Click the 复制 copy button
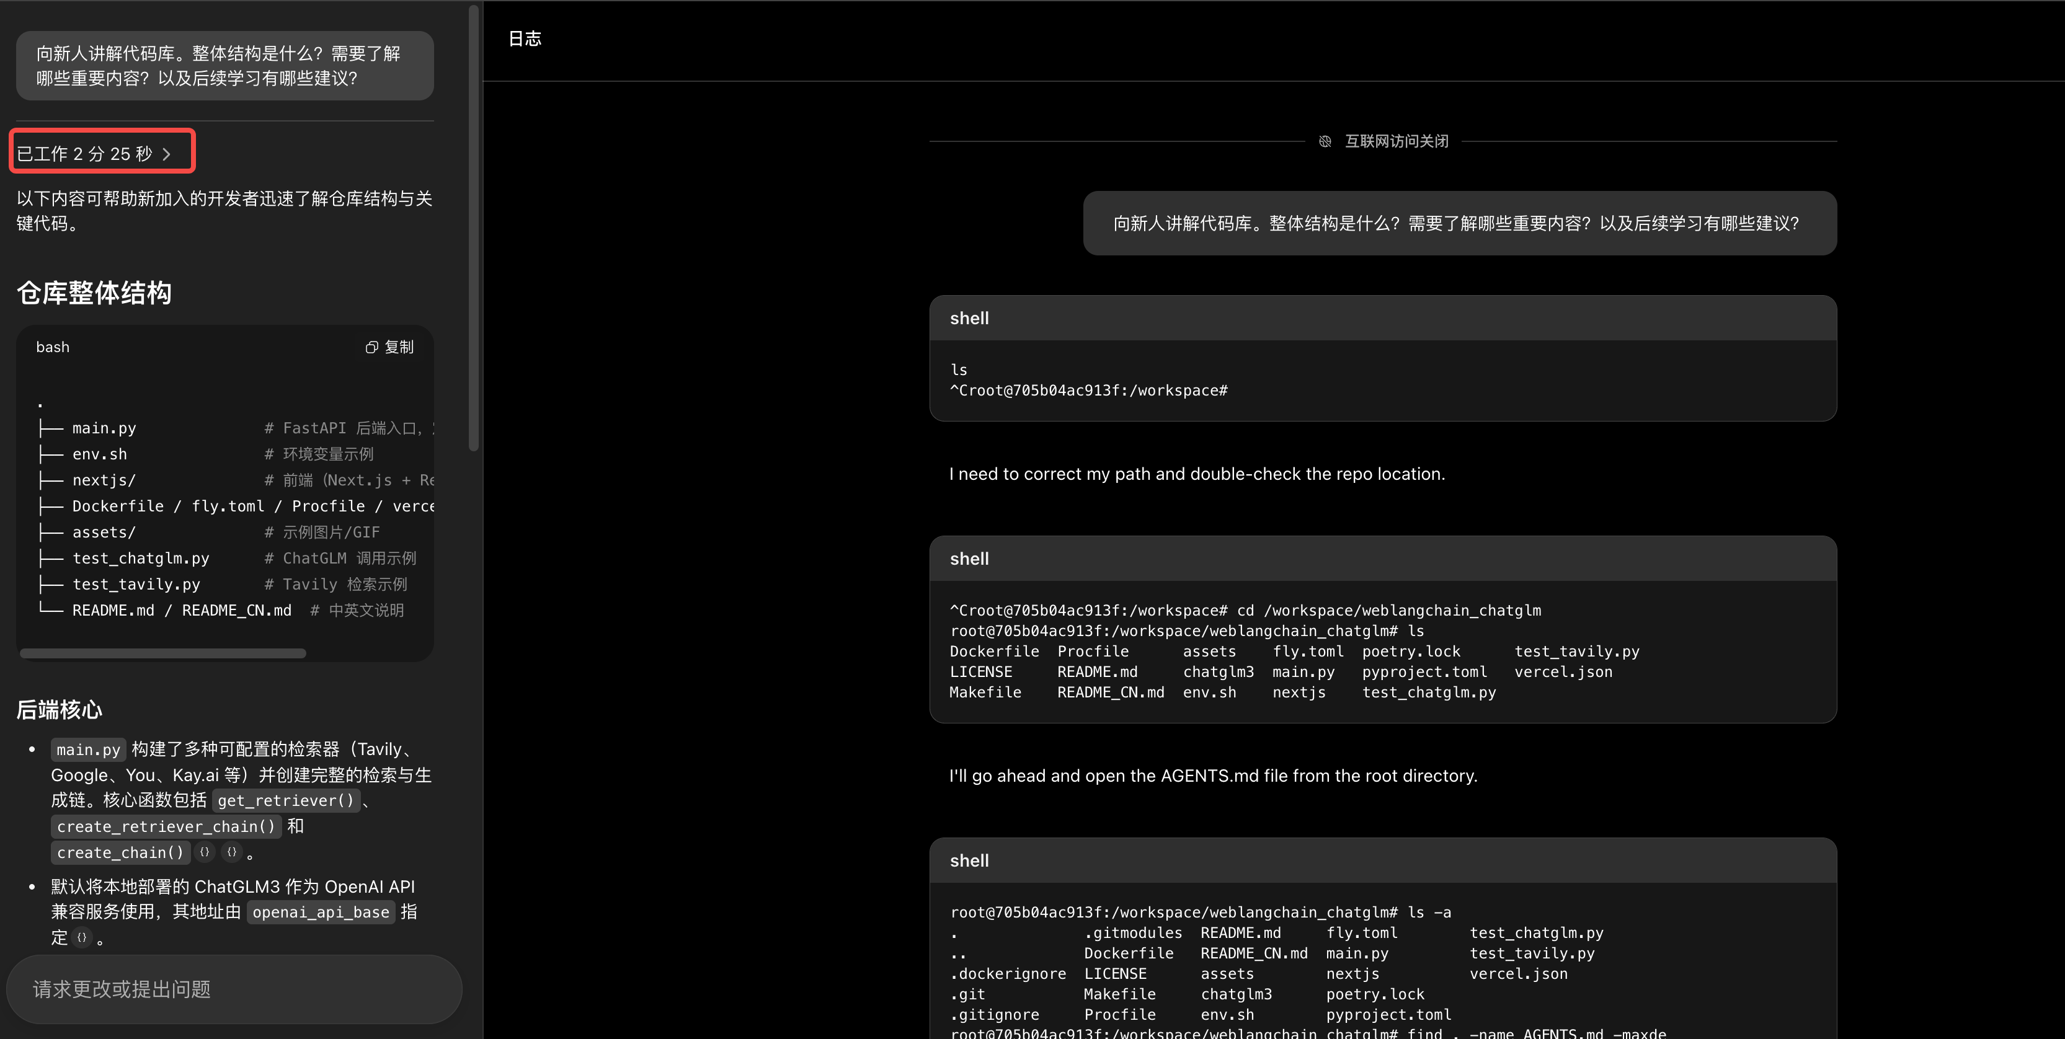2065x1039 pixels. 398,347
